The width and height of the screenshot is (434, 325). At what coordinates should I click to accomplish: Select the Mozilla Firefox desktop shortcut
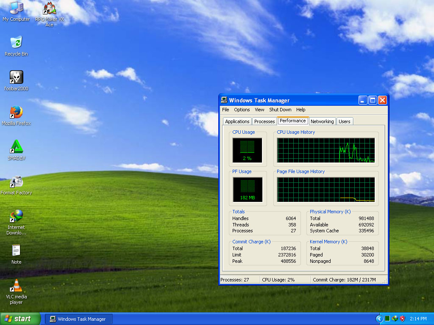pos(16,115)
